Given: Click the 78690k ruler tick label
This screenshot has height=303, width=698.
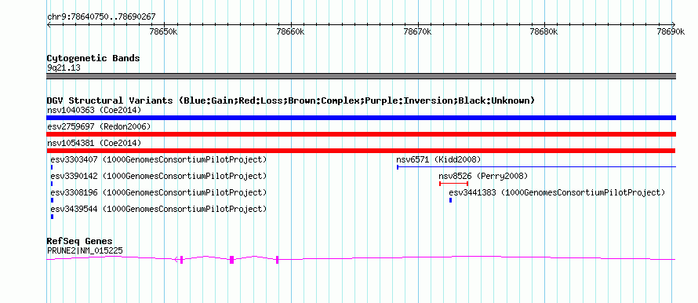Looking at the screenshot, I should tap(671, 32).
